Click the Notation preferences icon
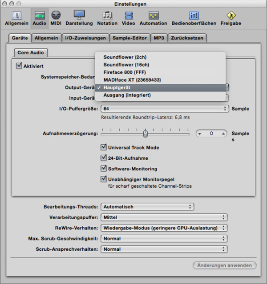267x284 pixels. 107,17
